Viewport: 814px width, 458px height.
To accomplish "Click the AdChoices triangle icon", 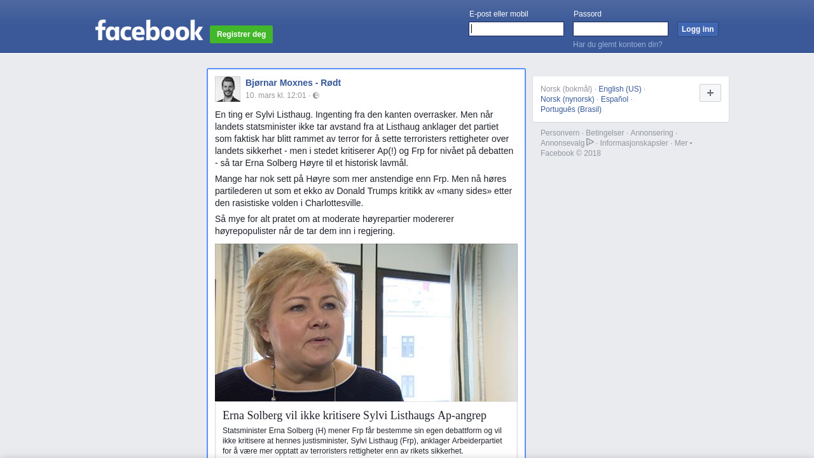I will tap(590, 142).
